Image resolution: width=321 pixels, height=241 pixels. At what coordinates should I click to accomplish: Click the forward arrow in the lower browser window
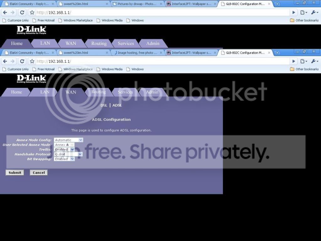point(13,61)
